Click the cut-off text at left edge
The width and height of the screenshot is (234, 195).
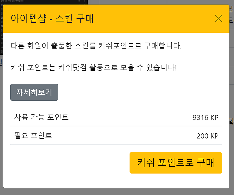(1, 63)
